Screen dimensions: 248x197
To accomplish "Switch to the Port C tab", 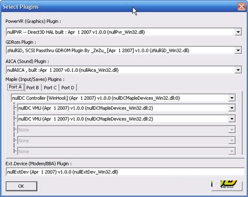I will click(x=50, y=87).
